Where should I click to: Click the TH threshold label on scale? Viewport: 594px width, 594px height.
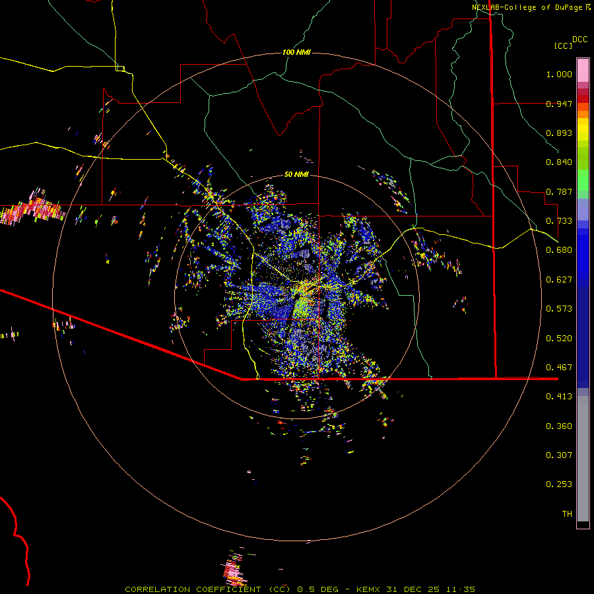point(567,514)
